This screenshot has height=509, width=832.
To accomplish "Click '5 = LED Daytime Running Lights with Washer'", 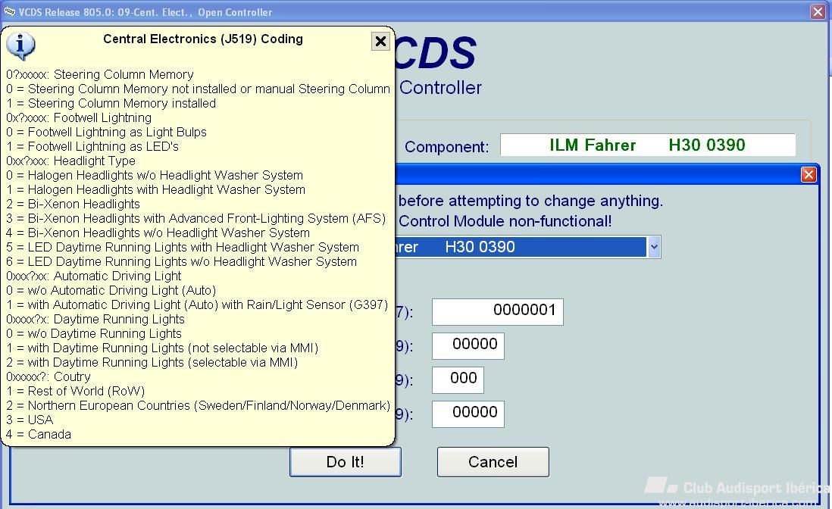I will [x=183, y=247].
